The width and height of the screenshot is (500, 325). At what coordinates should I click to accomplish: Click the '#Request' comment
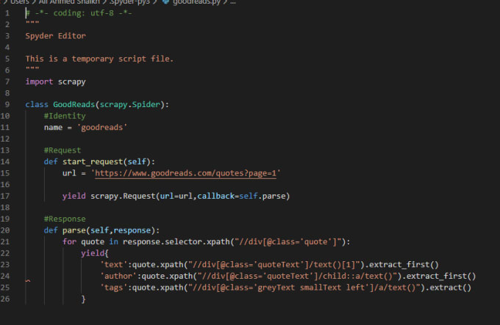63,150
